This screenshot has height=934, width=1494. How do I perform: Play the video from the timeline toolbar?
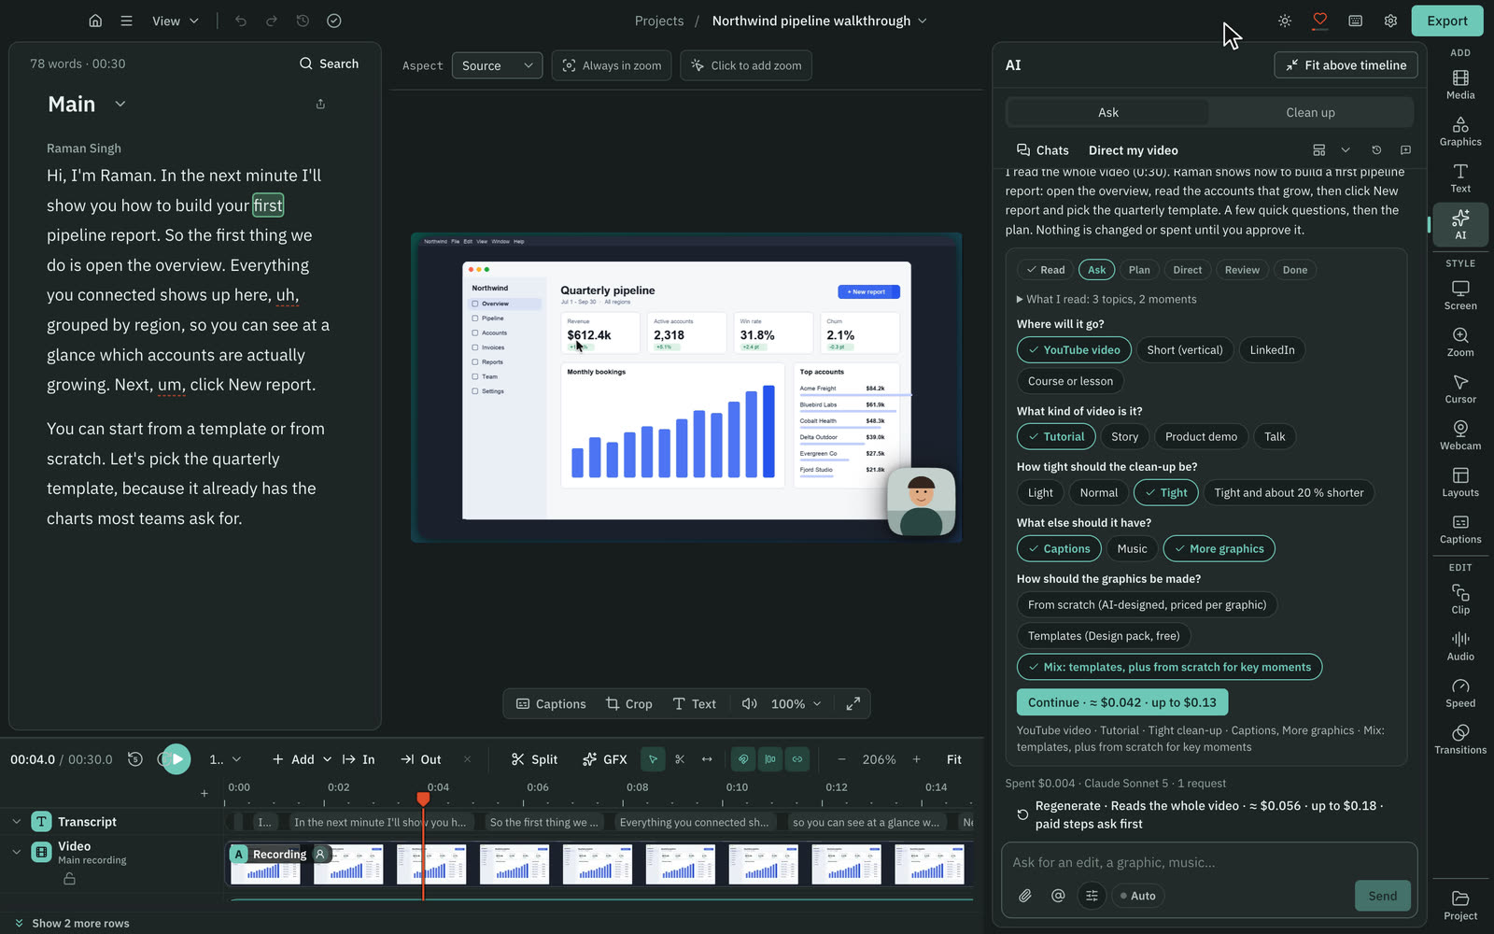[x=176, y=759]
